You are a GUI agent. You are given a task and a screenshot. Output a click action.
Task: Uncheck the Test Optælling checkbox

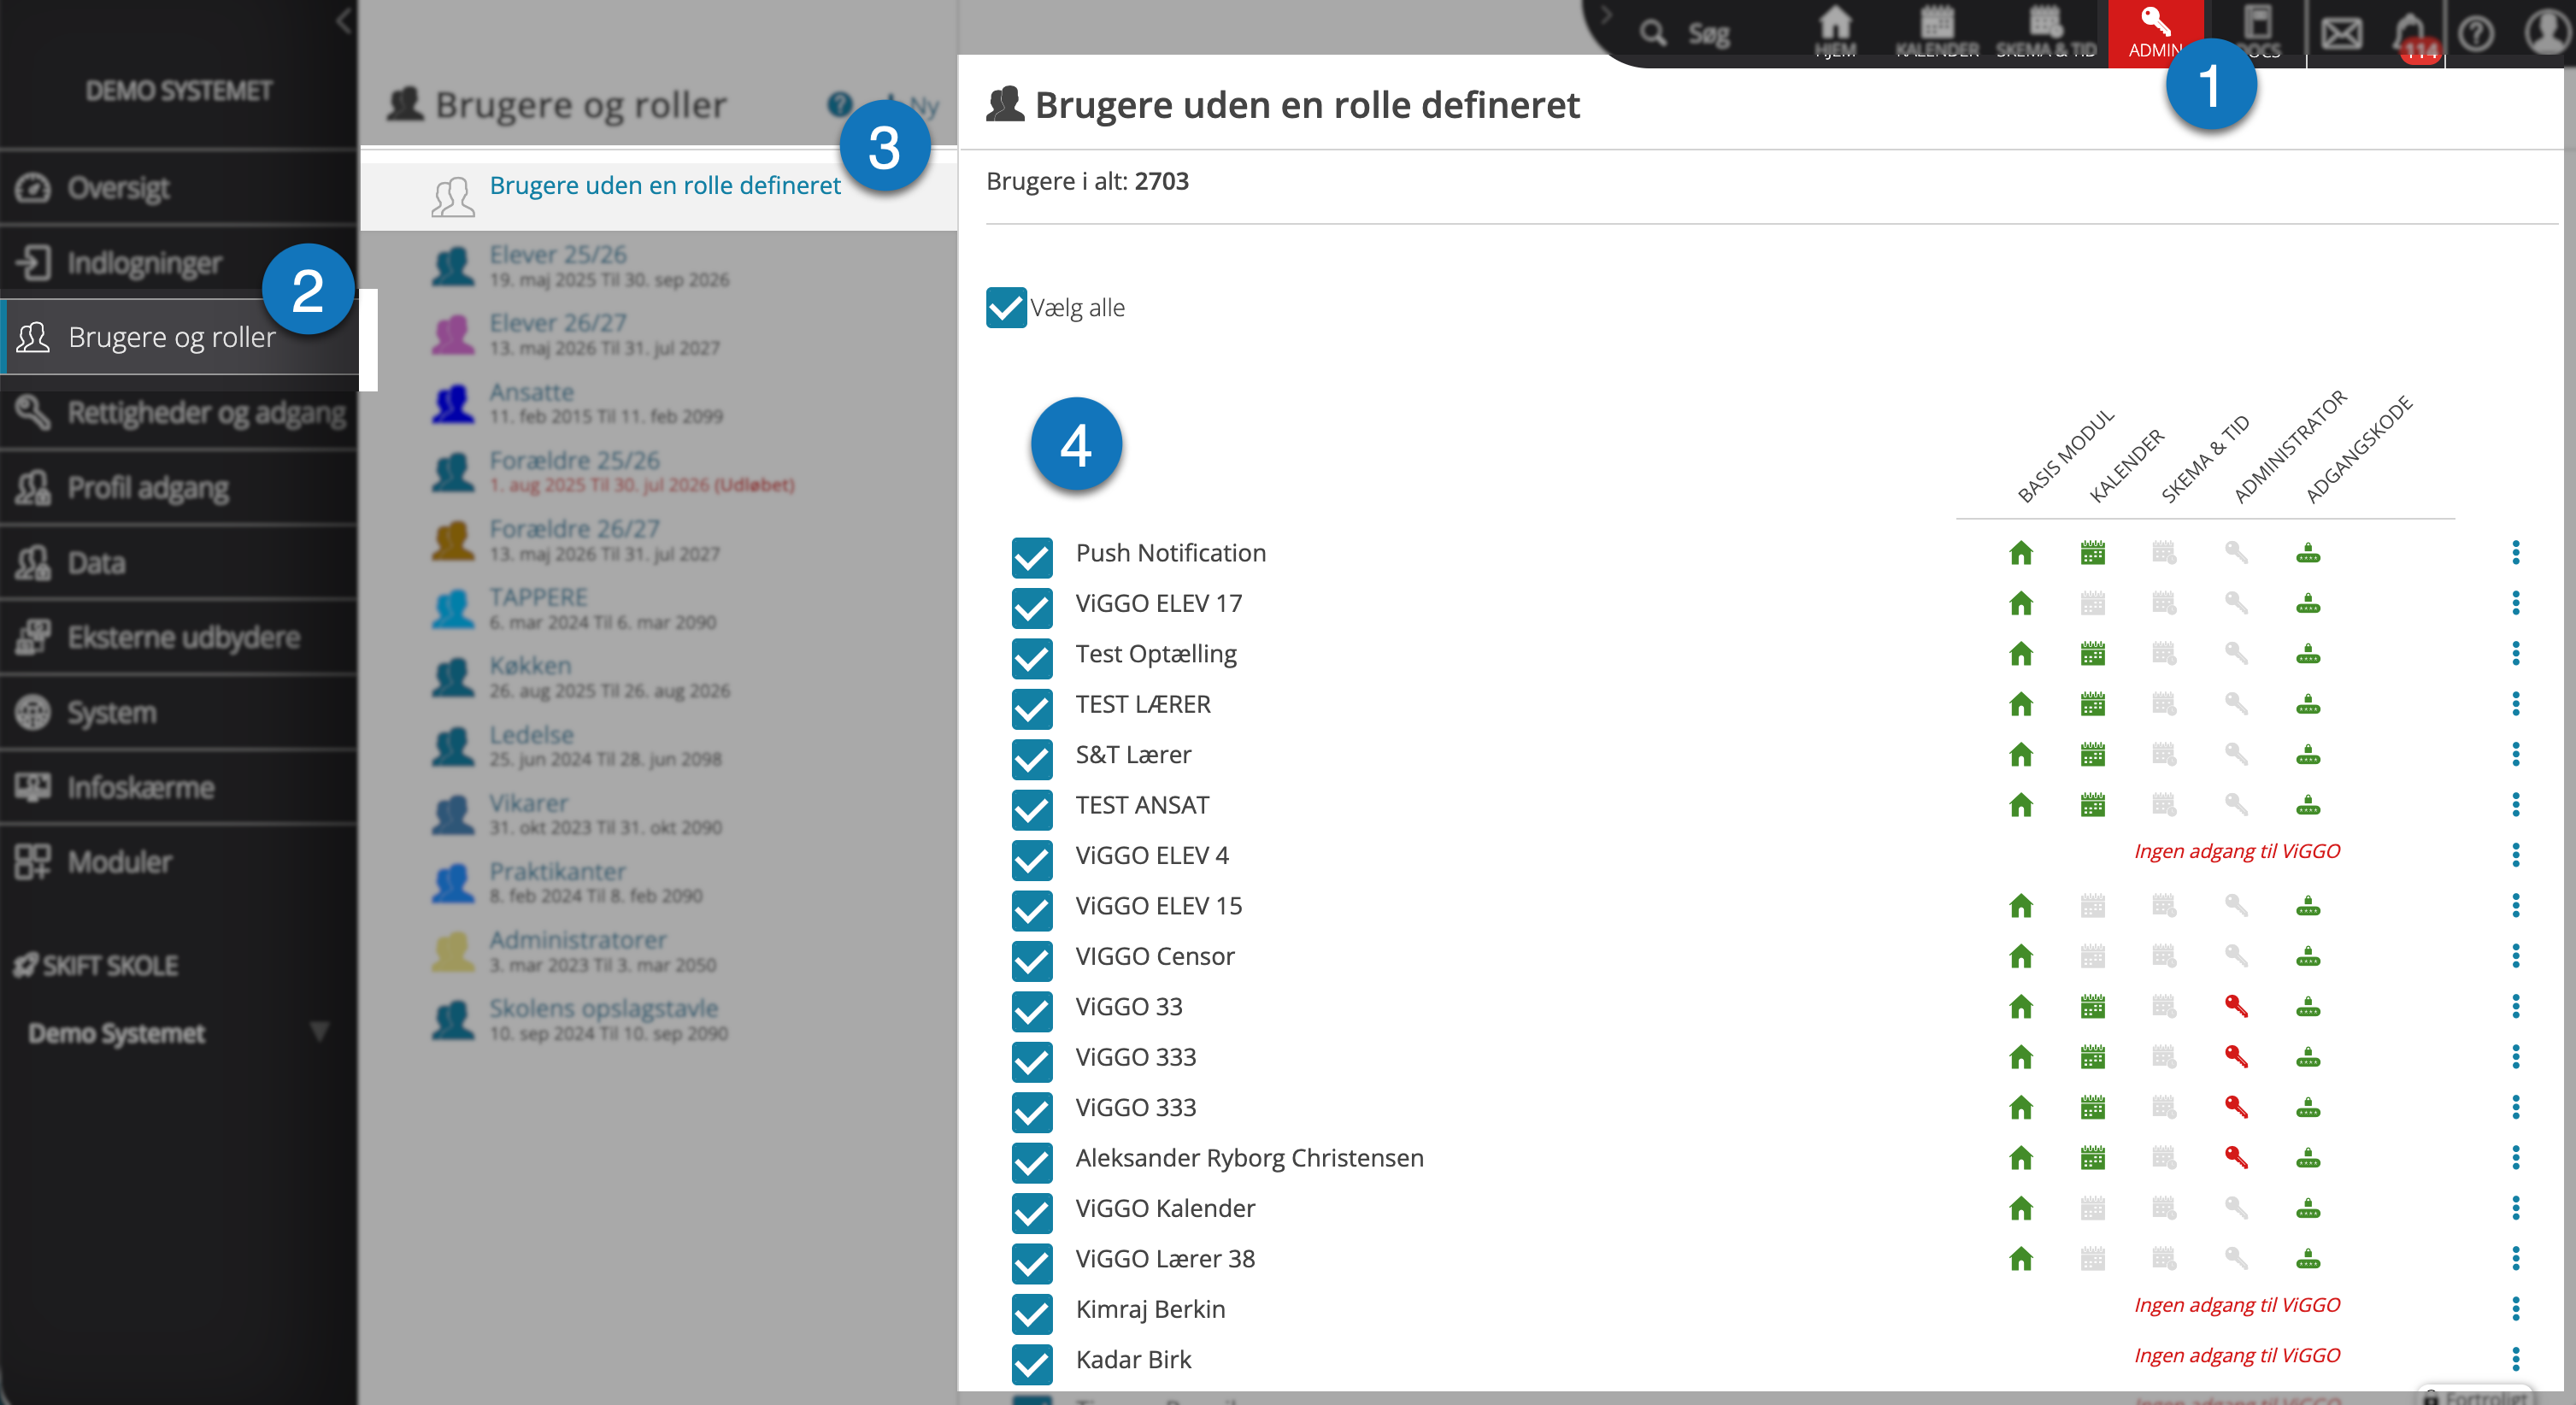click(1032, 658)
